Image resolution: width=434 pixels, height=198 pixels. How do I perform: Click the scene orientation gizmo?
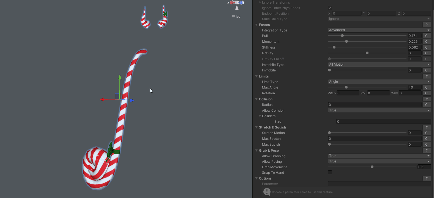237,4
